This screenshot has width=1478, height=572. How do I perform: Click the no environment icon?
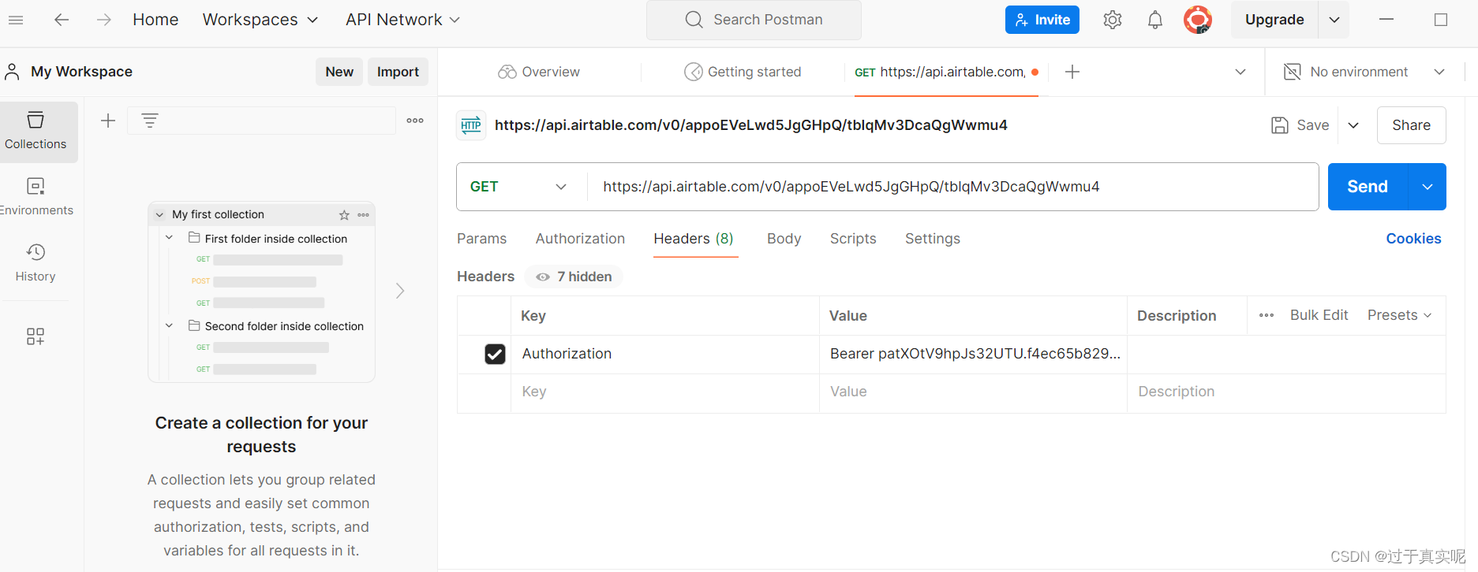tap(1292, 72)
